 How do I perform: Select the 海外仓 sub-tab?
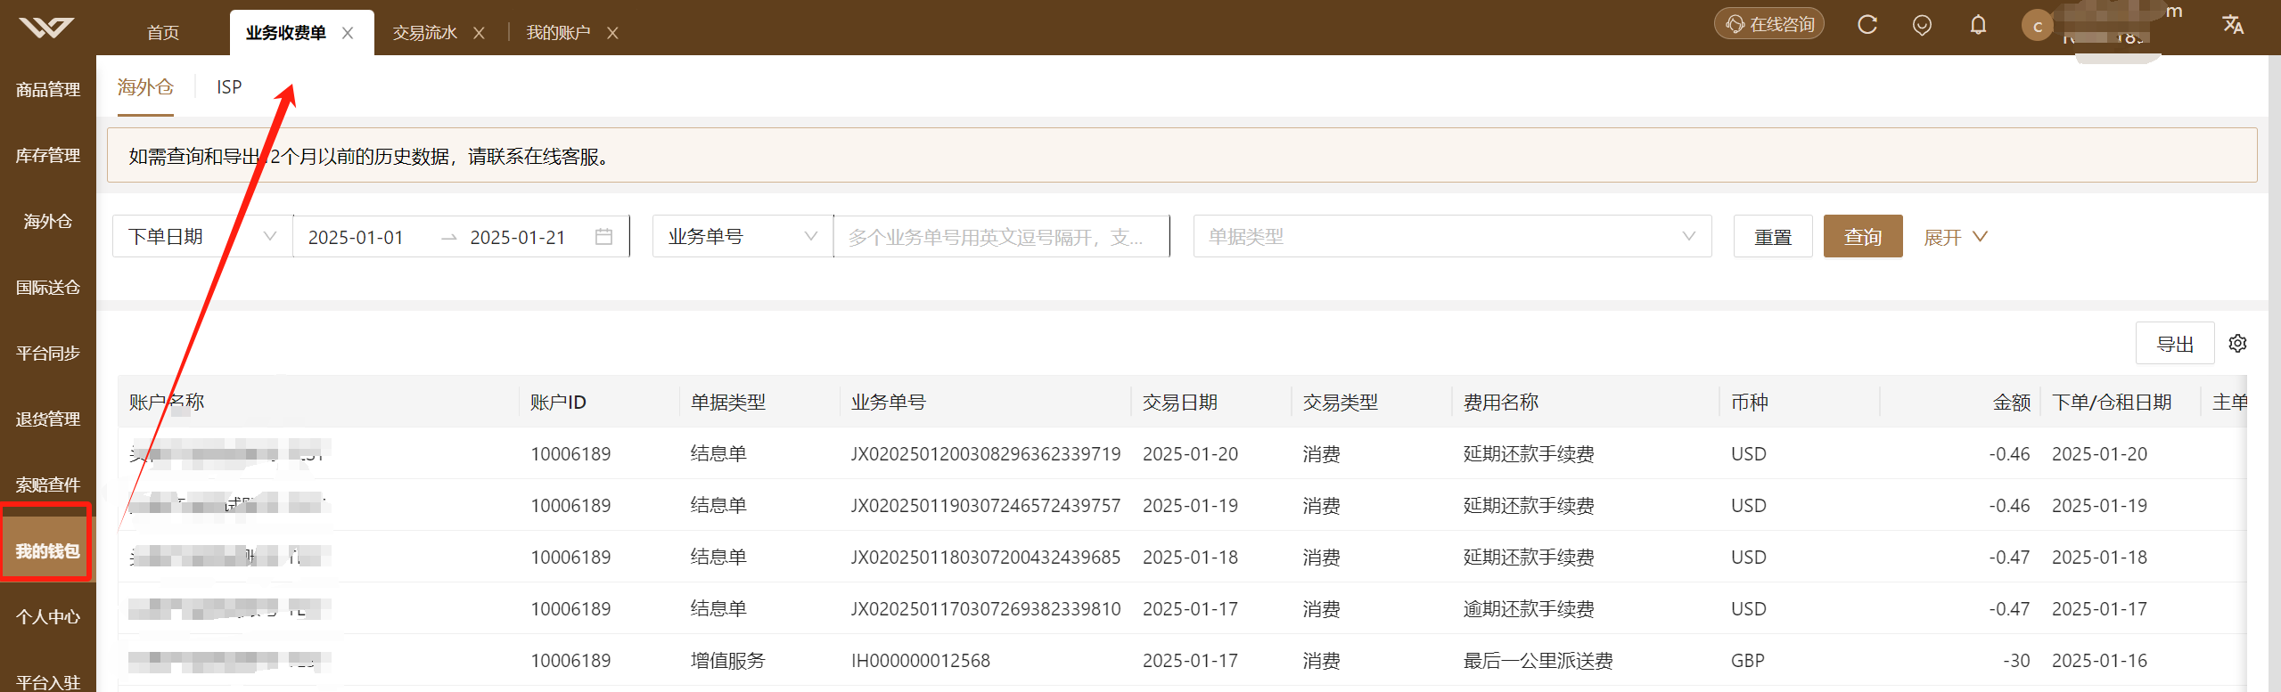pos(145,87)
